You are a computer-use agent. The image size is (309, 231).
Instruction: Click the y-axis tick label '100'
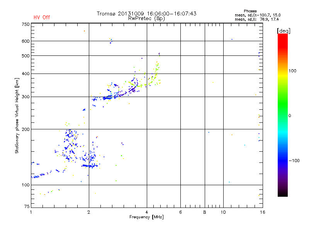coord(25,185)
